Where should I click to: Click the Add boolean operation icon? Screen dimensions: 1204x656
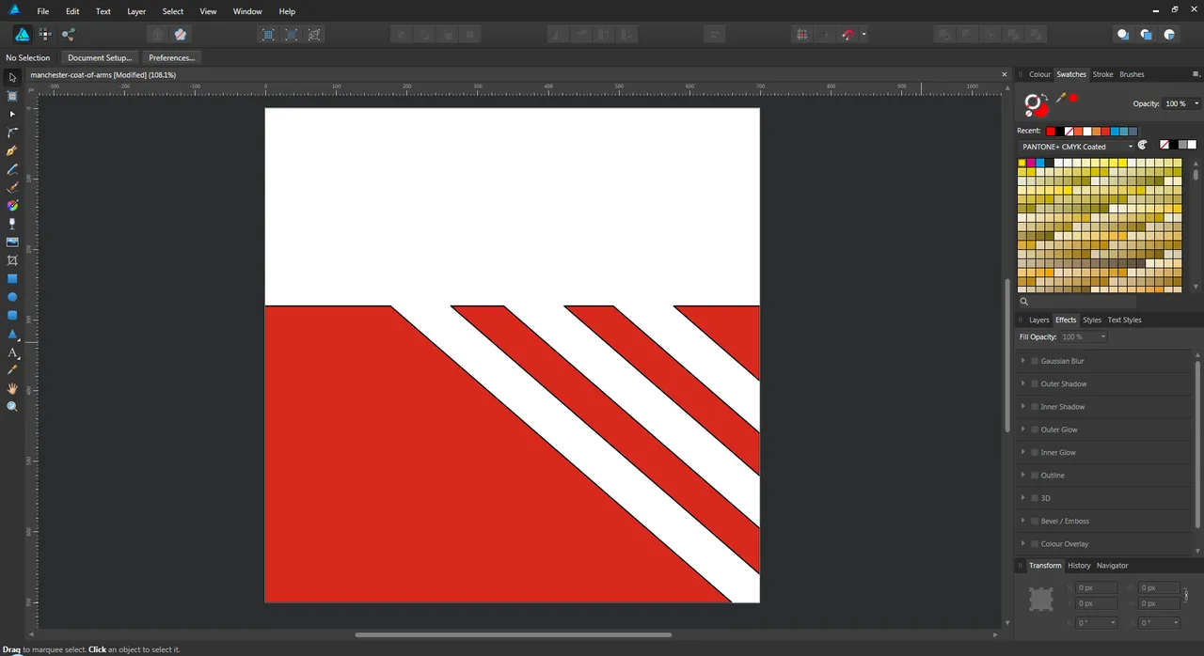(943, 35)
